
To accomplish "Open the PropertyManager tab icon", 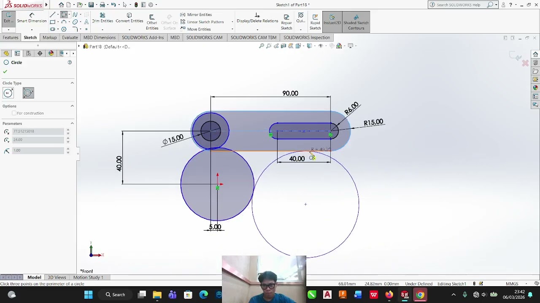I will (17, 53).
